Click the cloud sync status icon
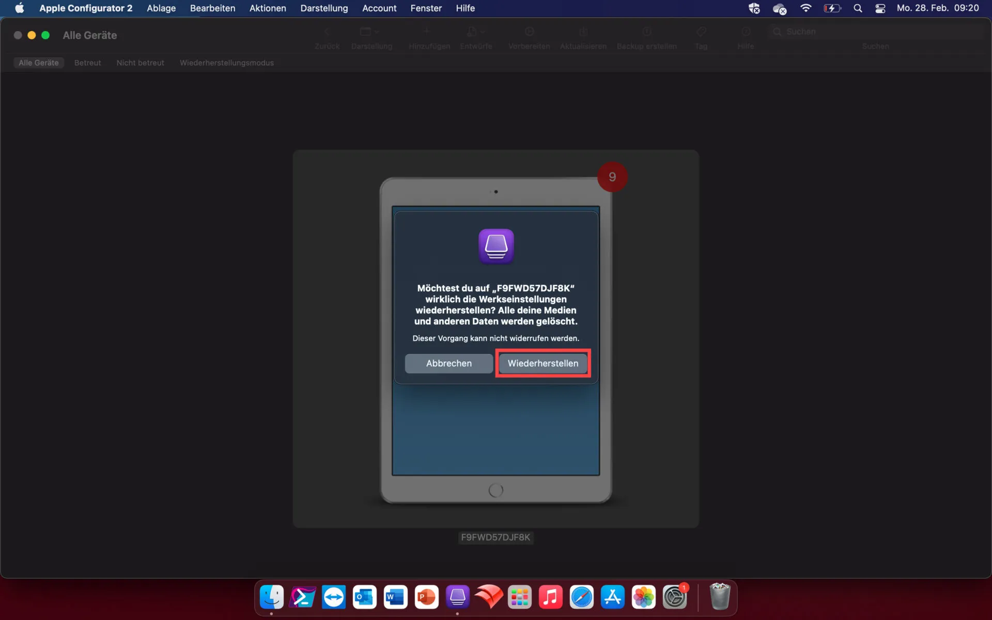The width and height of the screenshot is (992, 620). tap(779, 8)
